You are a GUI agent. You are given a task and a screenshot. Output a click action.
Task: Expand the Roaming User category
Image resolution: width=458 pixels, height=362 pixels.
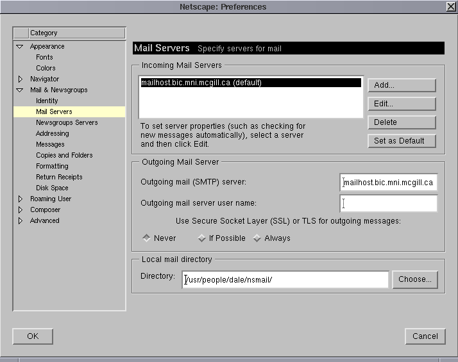click(20, 199)
